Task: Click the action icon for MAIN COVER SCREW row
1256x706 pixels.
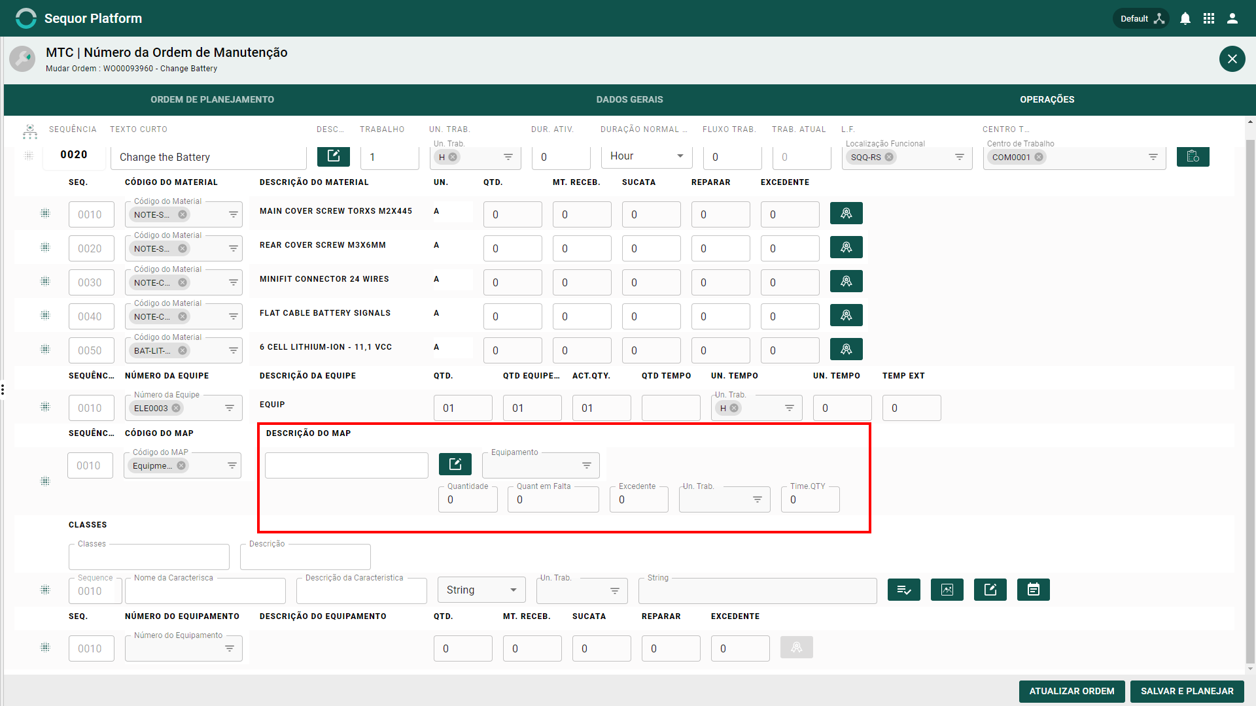Action: tap(846, 213)
